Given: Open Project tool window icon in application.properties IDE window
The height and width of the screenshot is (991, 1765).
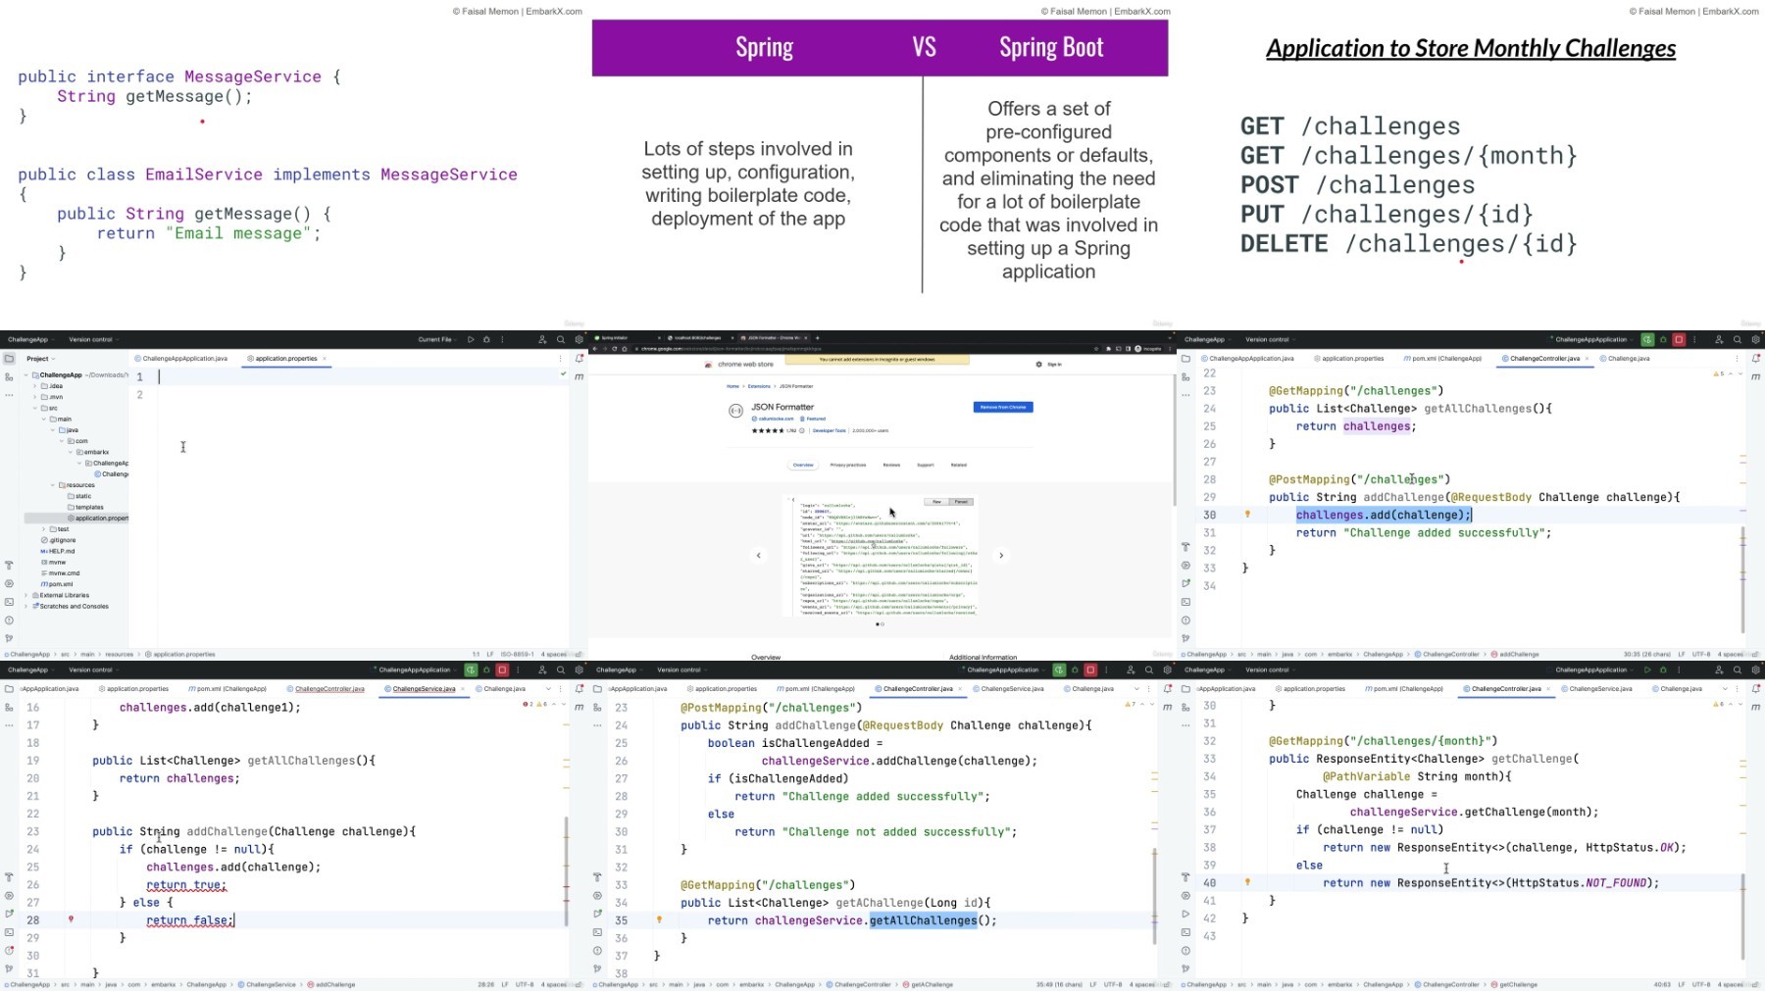Looking at the screenshot, I should coord(9,359).
